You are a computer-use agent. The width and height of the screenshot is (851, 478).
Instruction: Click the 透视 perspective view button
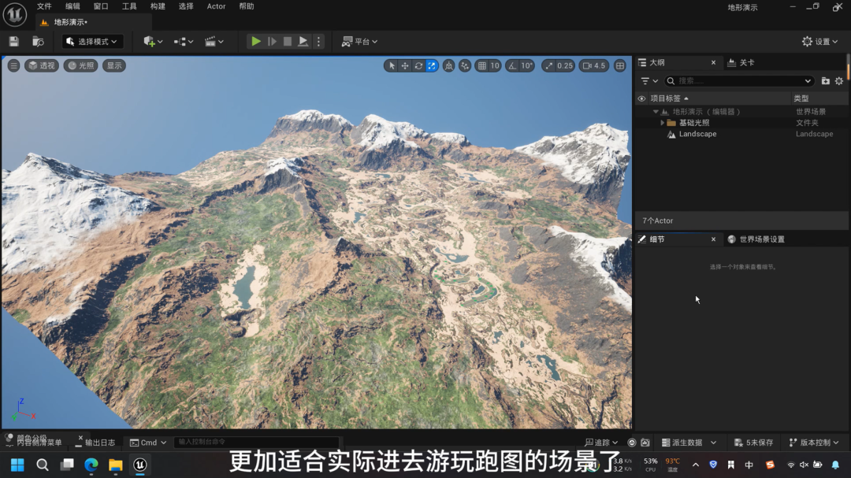point(42,65)
